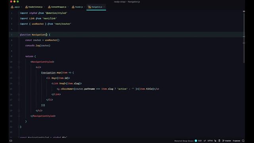This screenshot has width=254, height=143.
Task: Click 'const router = useRouter()' line
Action: [x=42, y=40]
